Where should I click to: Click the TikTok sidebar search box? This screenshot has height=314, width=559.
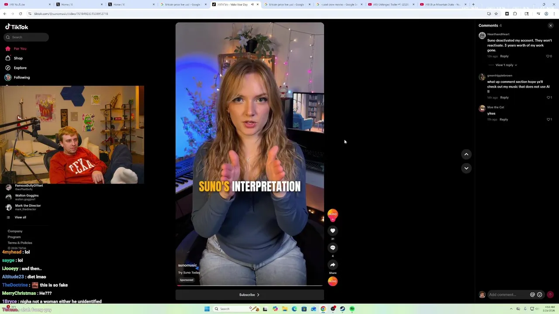click(x=27, y=37)
